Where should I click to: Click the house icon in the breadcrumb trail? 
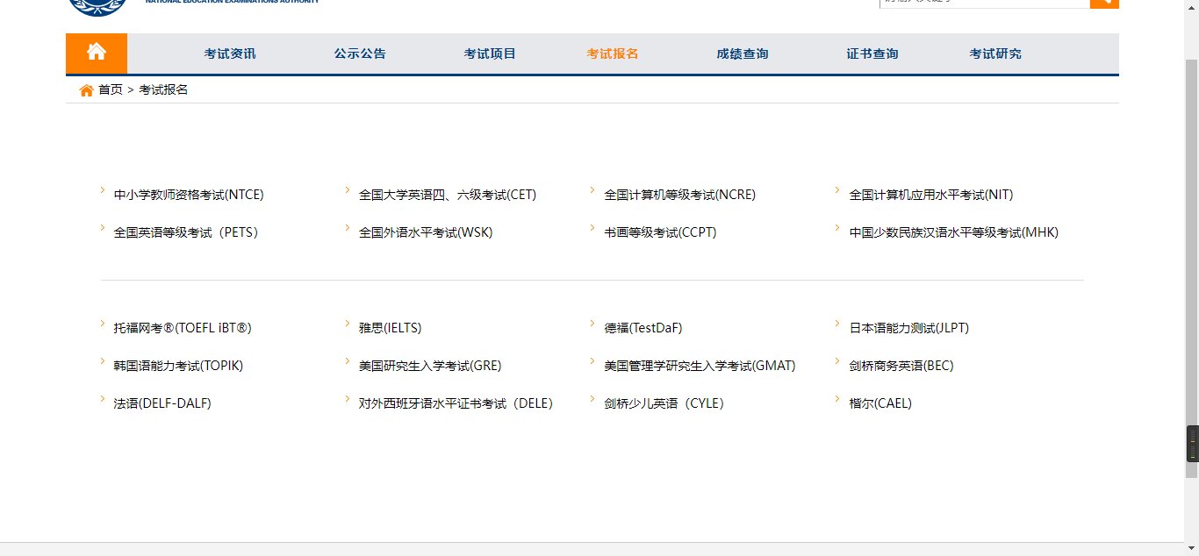[x=85, y=89]
